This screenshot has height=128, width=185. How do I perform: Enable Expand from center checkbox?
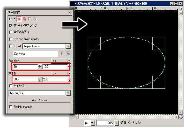(x=11, y=39)
